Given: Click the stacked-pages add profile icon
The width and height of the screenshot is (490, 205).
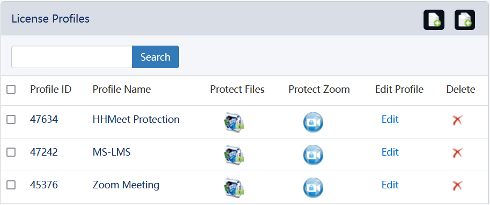Looking at the screenshot, I should [465, 20].
